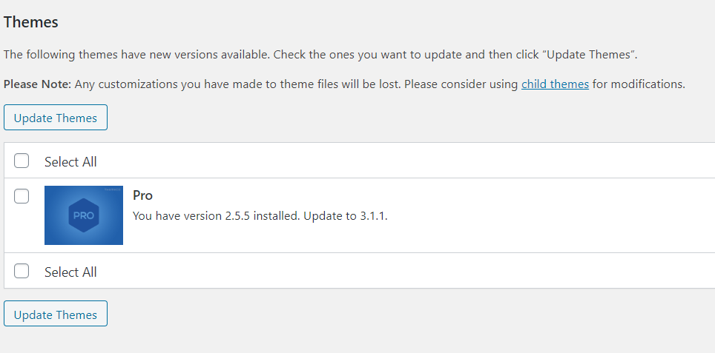715x353 pixels.
Task: Click the hexagon PRO logo icon
Action: 82,216
